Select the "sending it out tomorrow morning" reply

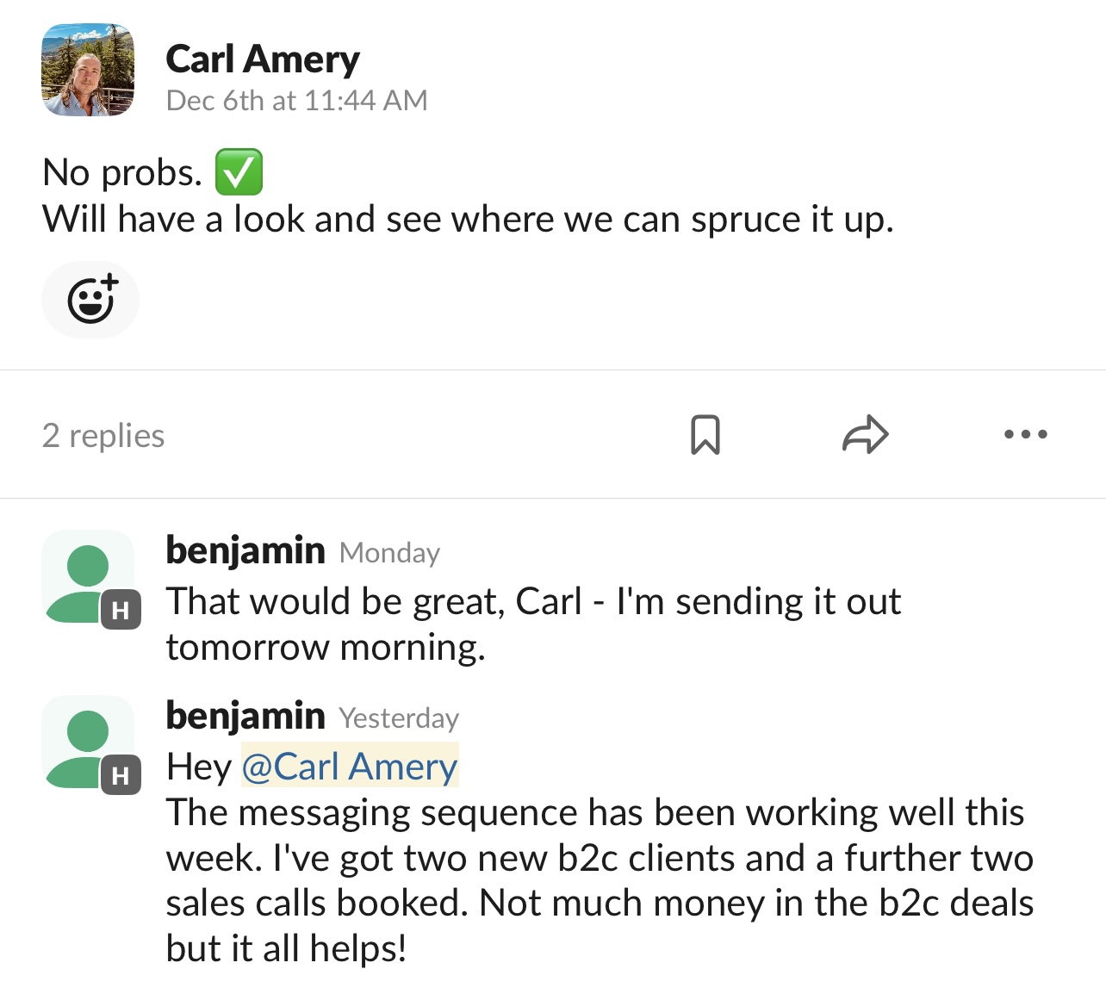(533, 624)
